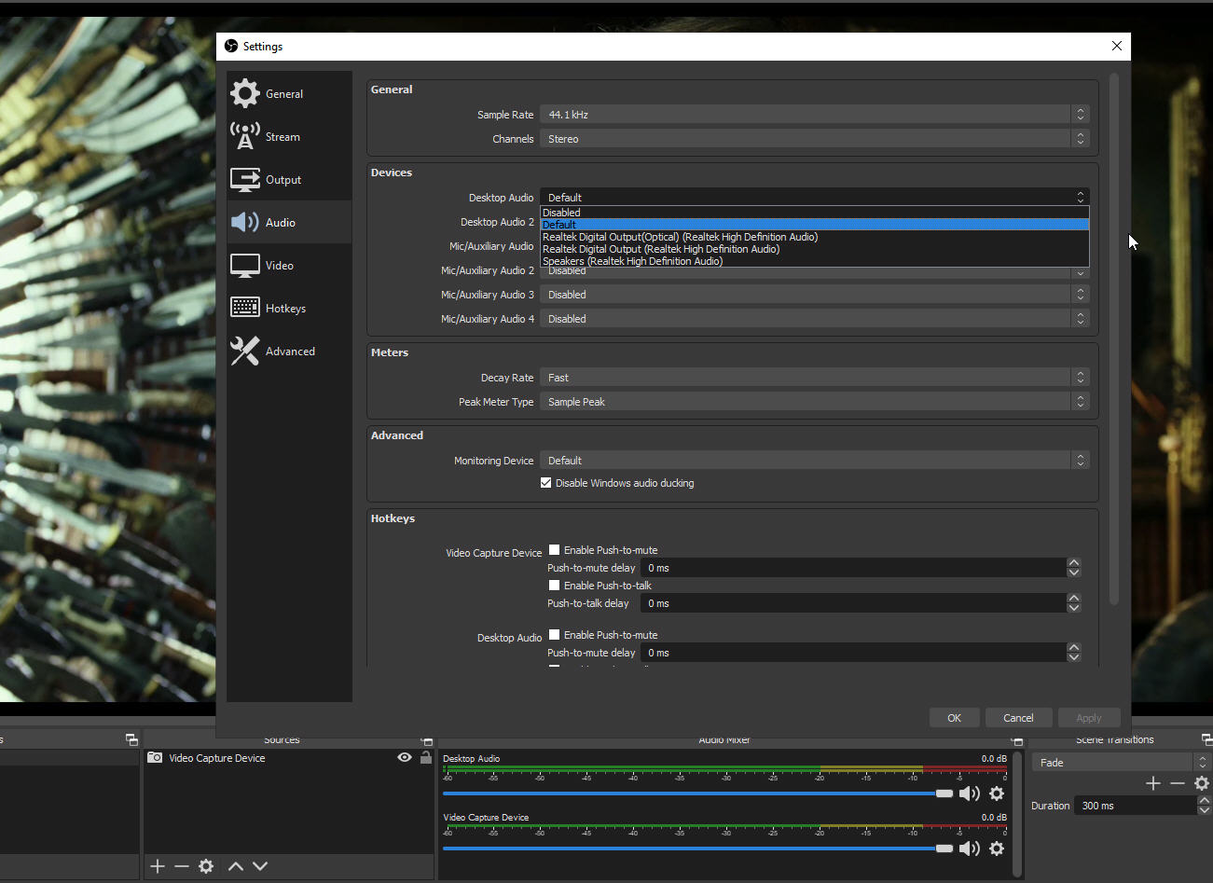
Task: Open the Hotkeys settings tab
Action: pyautogui.click(x=285, y=309)
